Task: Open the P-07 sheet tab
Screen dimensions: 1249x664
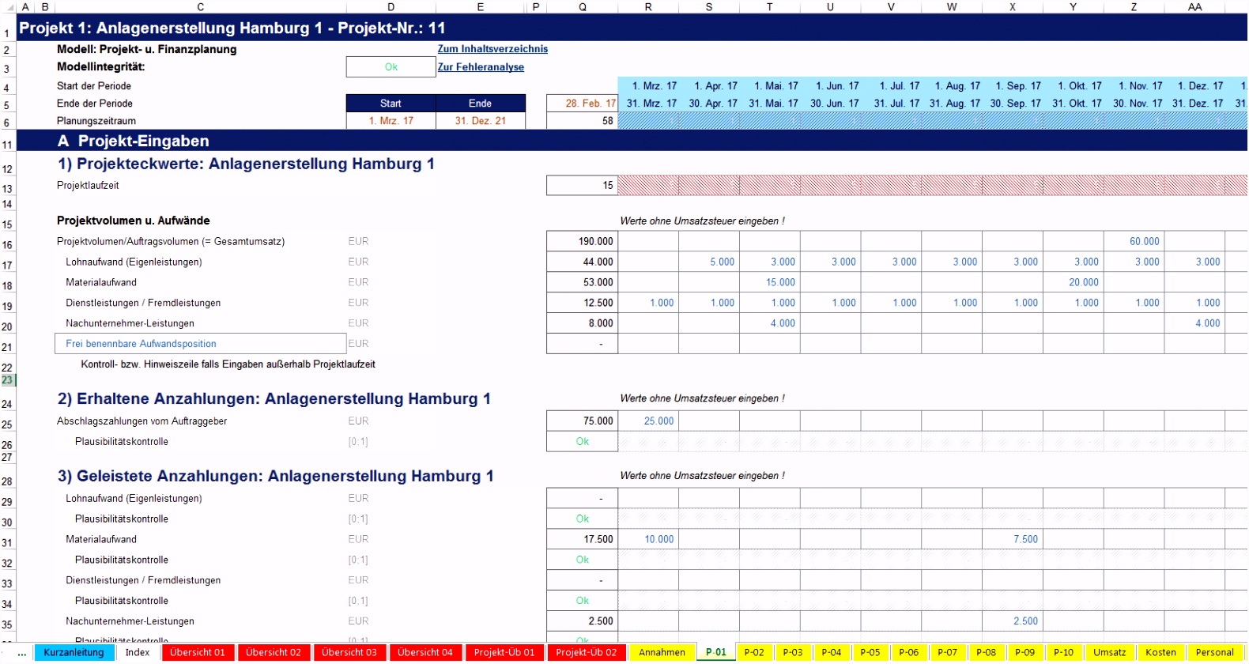Action: (948, 652)
